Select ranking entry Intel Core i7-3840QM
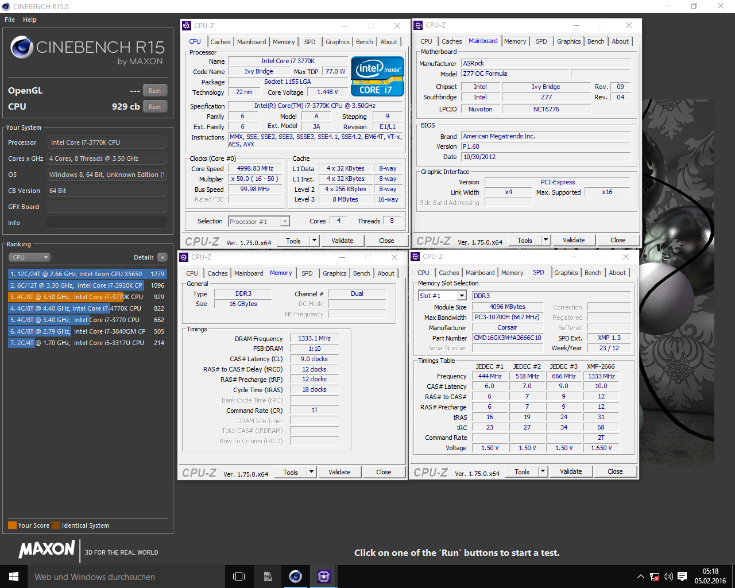The image size is (735, 588). click(x=87, y=331)
